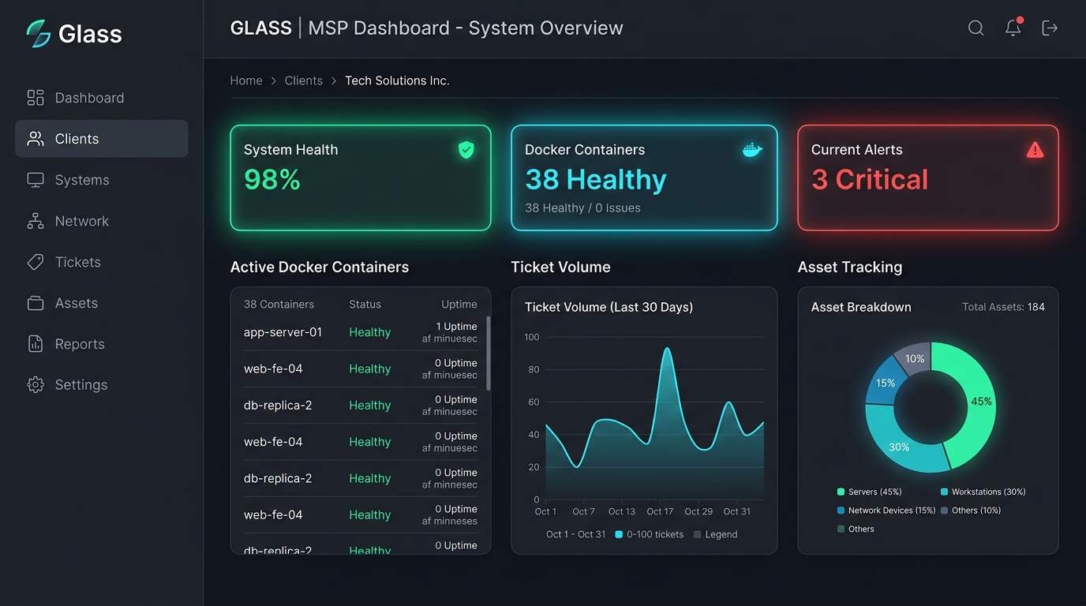
Task: Click the Servers (45%) legend swatch
Action: pyautogui.click(x=841, y=492)
